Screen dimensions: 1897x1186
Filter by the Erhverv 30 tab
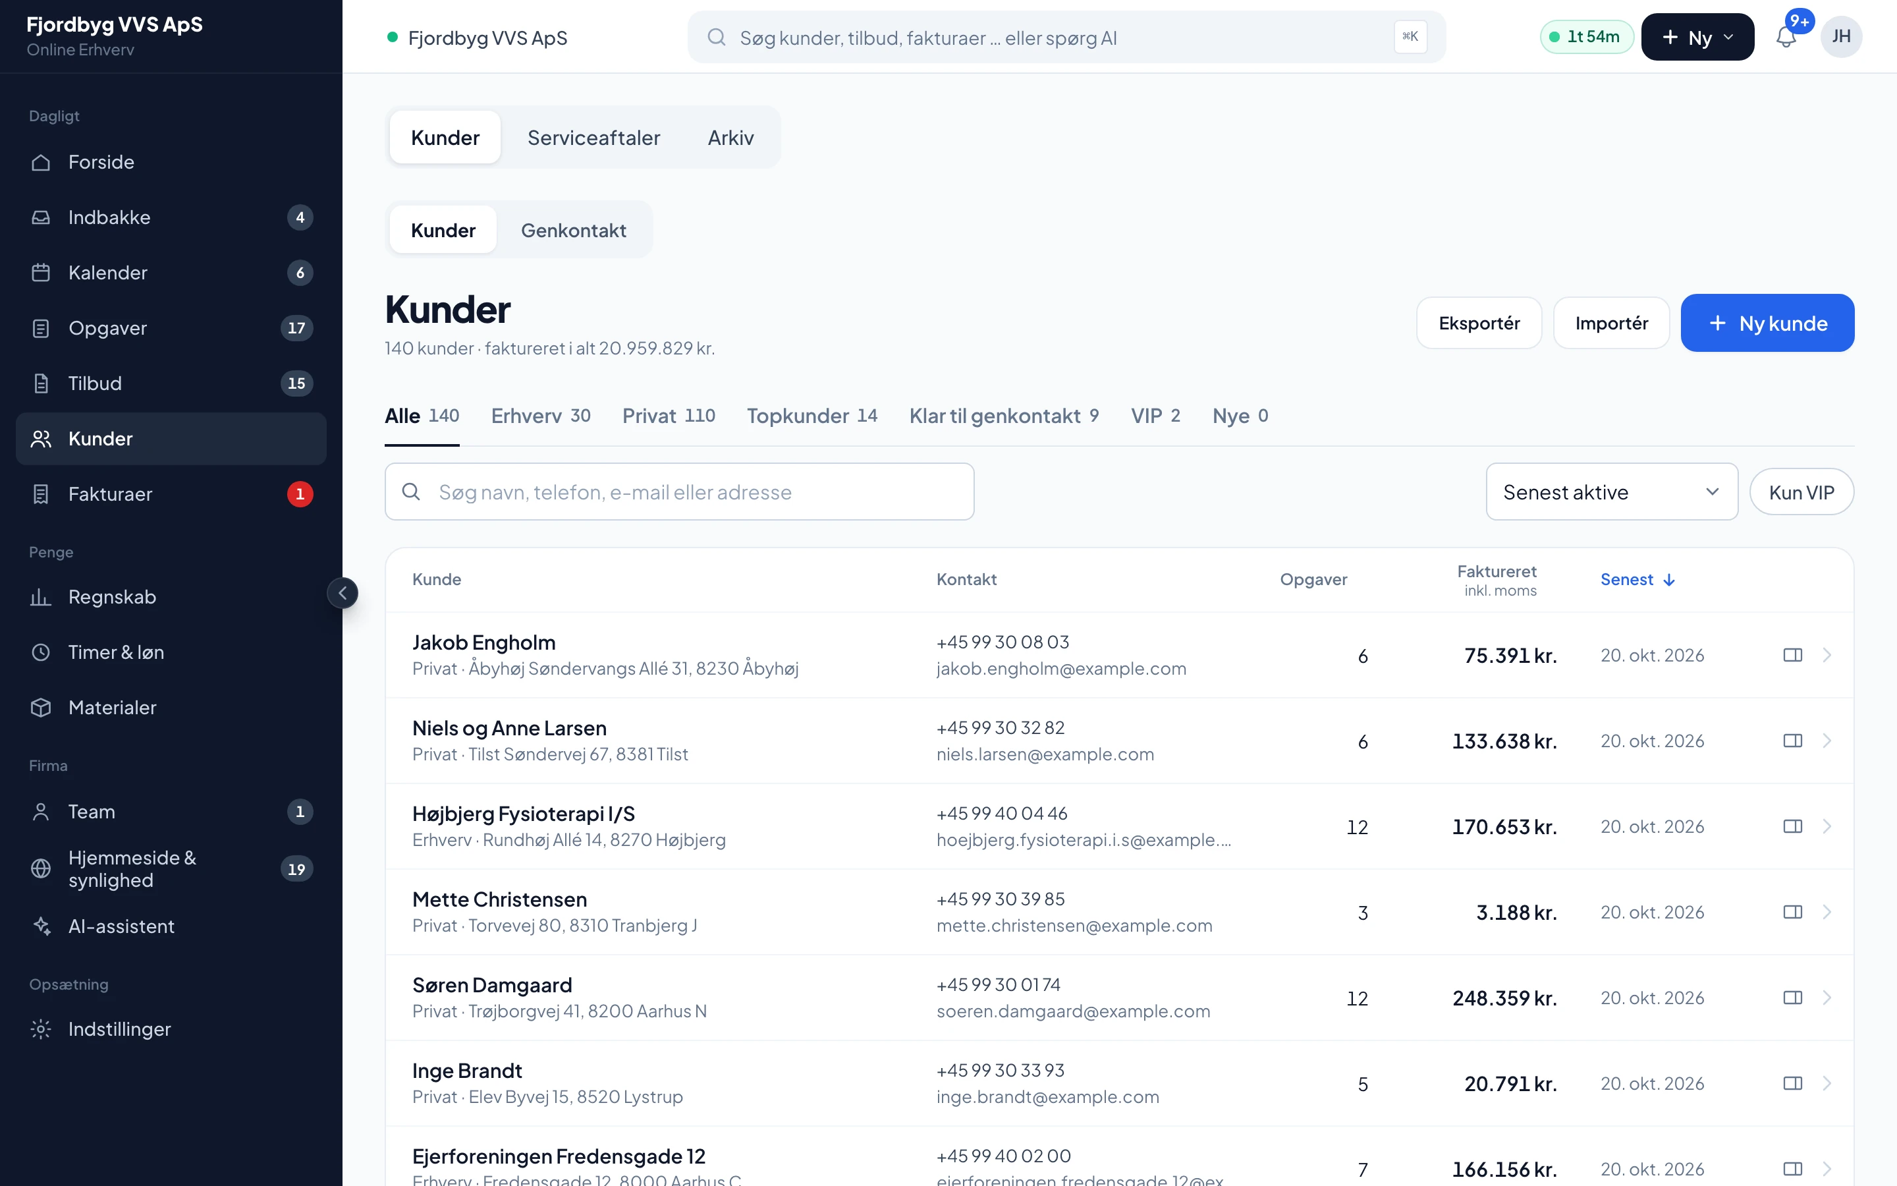coord(541,416)
